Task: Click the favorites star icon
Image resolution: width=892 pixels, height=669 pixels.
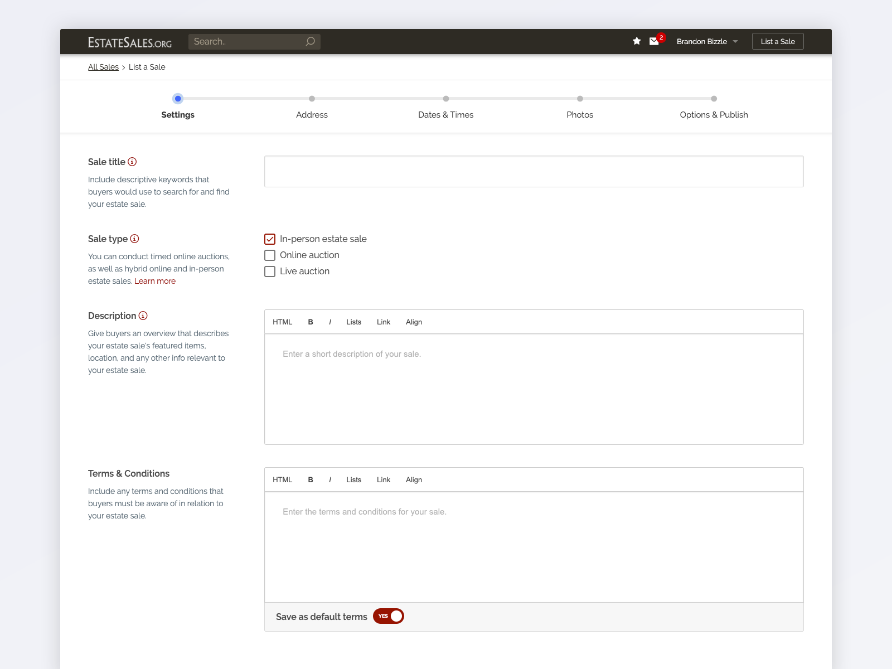Action: pyautogui.click(x=637, y=41)
